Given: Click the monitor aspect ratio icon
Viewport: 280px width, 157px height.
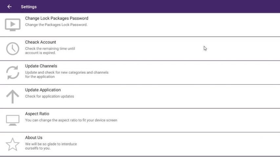Looking at the screenshot, I should [x=13, y=120].
